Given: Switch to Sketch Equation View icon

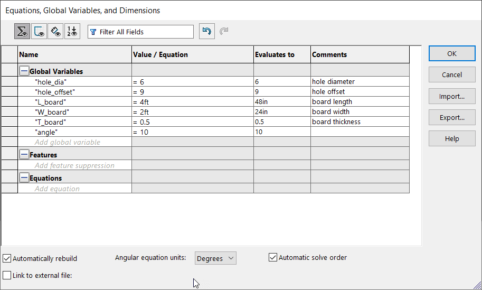Looking at the screenshot, I should [39, 31].
